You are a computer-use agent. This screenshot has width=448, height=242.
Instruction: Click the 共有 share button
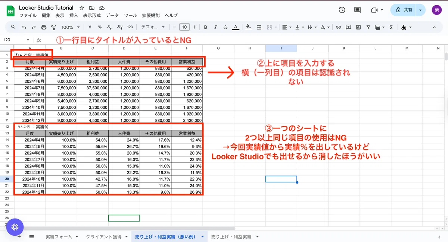[x=404, y=10]
